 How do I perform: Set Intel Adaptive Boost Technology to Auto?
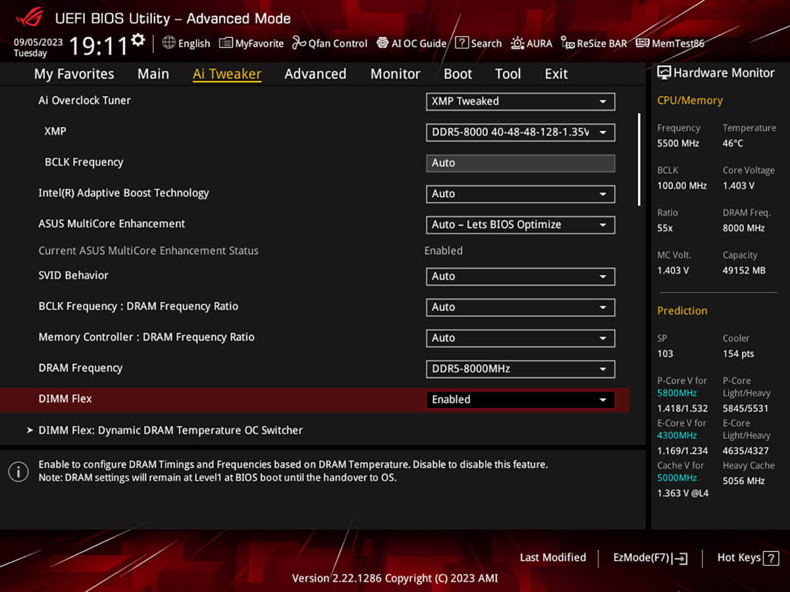pos(520,194)
